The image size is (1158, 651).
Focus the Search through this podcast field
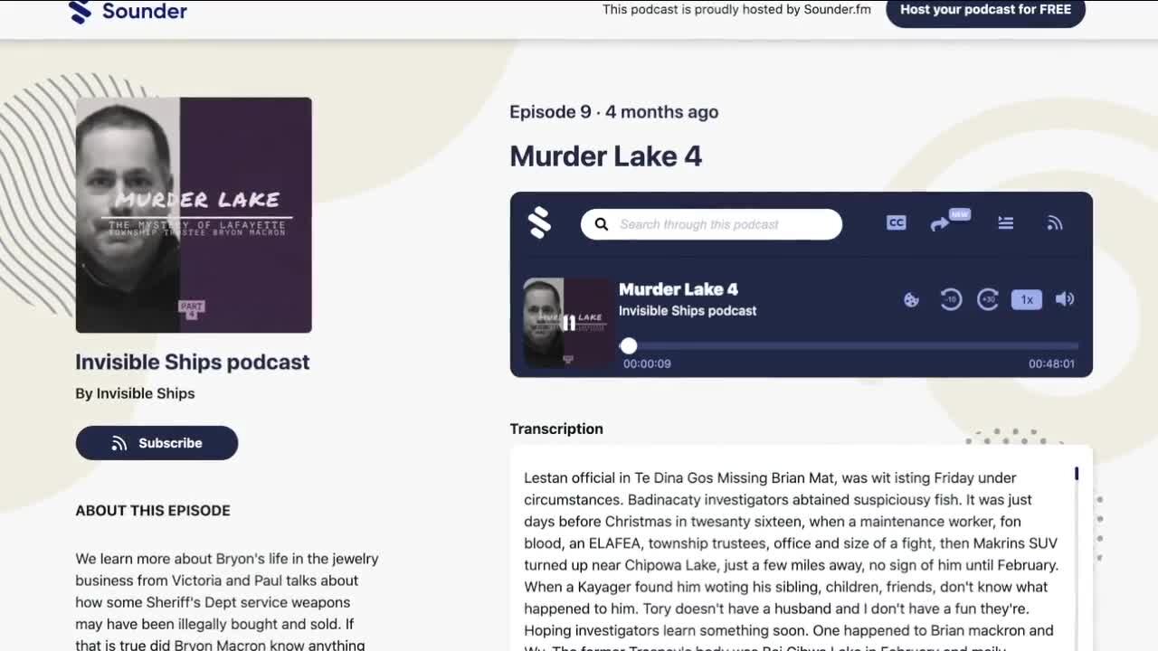(x=711, y=224)
